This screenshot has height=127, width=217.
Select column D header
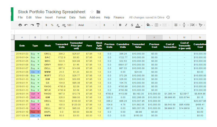(62, 37)
